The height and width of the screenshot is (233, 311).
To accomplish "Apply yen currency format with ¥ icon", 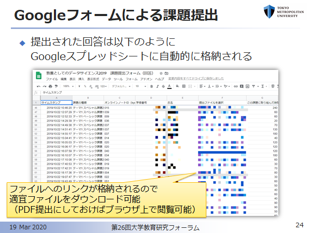I will click(79, 86).
